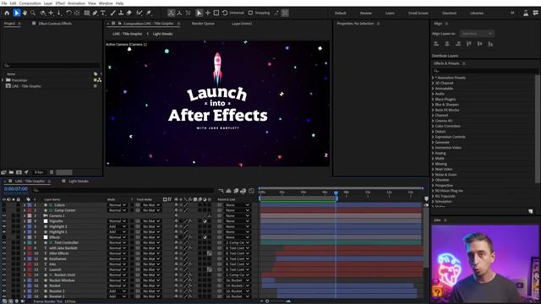Expand the Precomps folder in Project
Image resolution: width=541 pixels, height=304 pixels.
tap(3, 80)
